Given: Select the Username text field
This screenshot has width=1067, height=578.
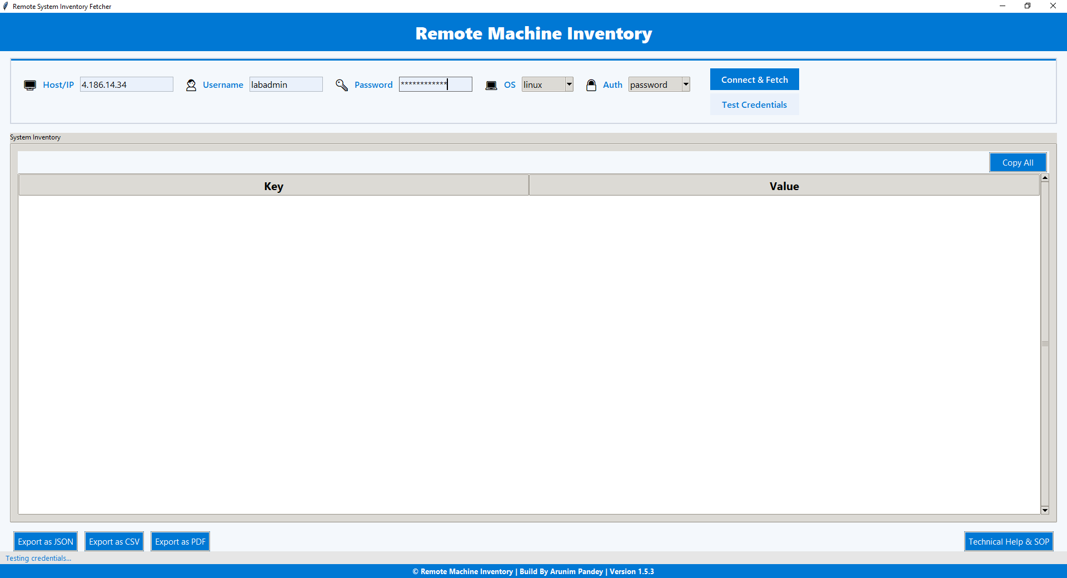Looking at the screenshot, I should (x=286, y=84).
